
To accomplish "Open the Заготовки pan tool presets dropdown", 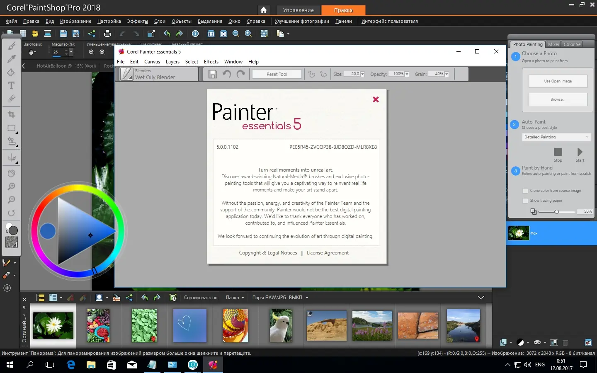I will tap(32, 52).
